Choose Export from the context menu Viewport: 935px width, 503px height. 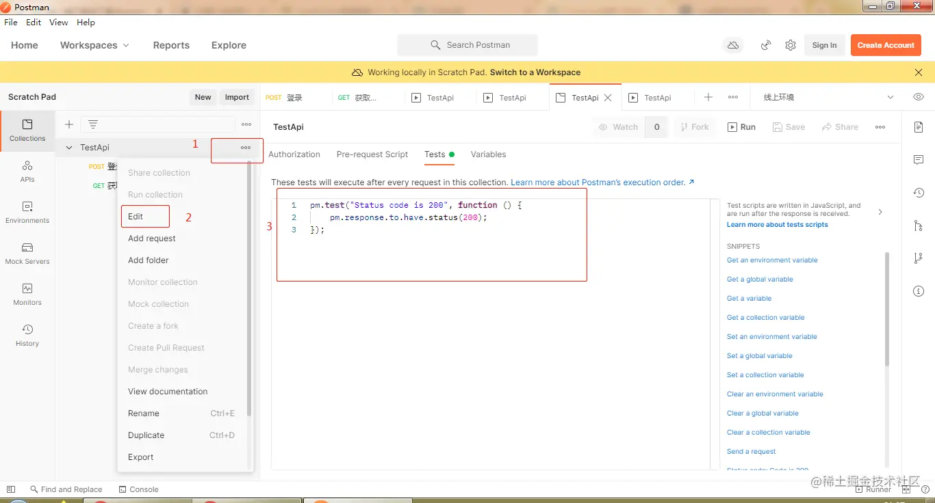coord(141,457)
